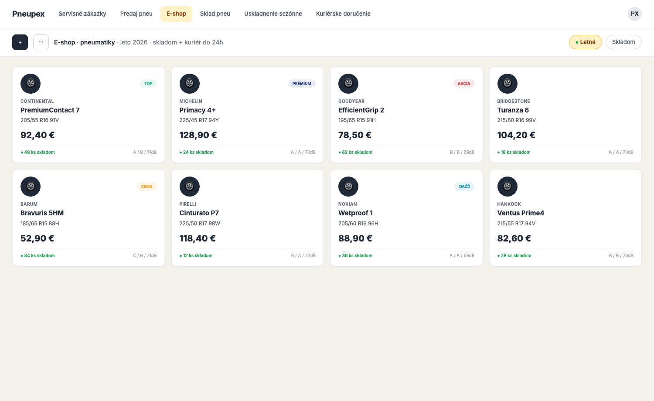Screen dimensions: 654x401
Task: Click the AKCIA badge on EfficientGrip 2
Action: (464, 84)
